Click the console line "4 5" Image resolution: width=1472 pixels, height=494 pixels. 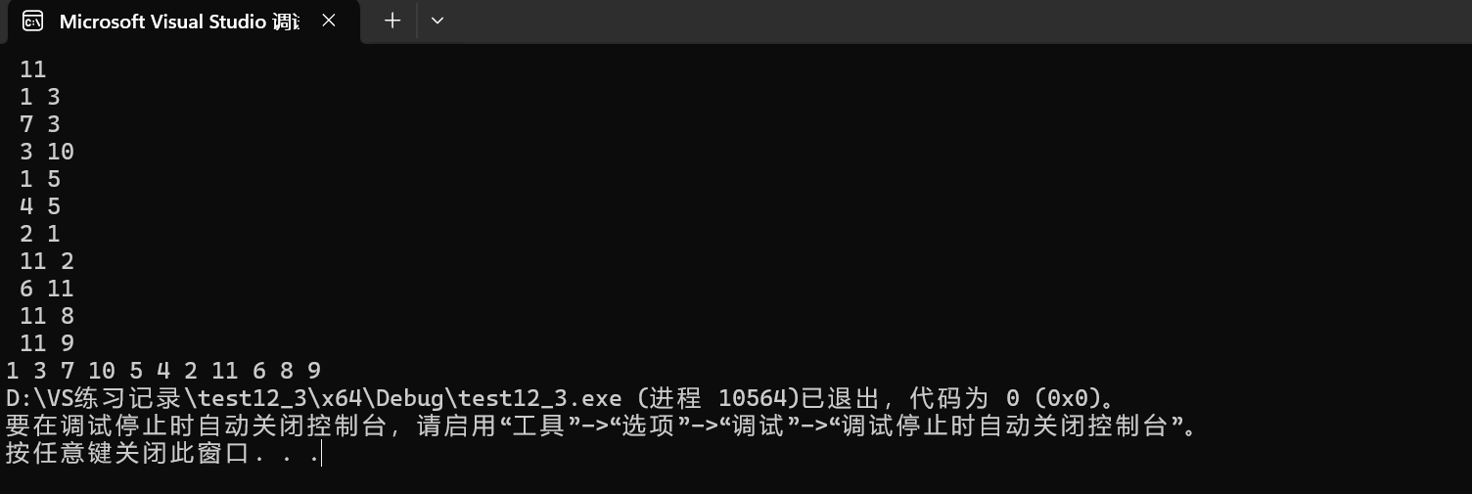39,206
